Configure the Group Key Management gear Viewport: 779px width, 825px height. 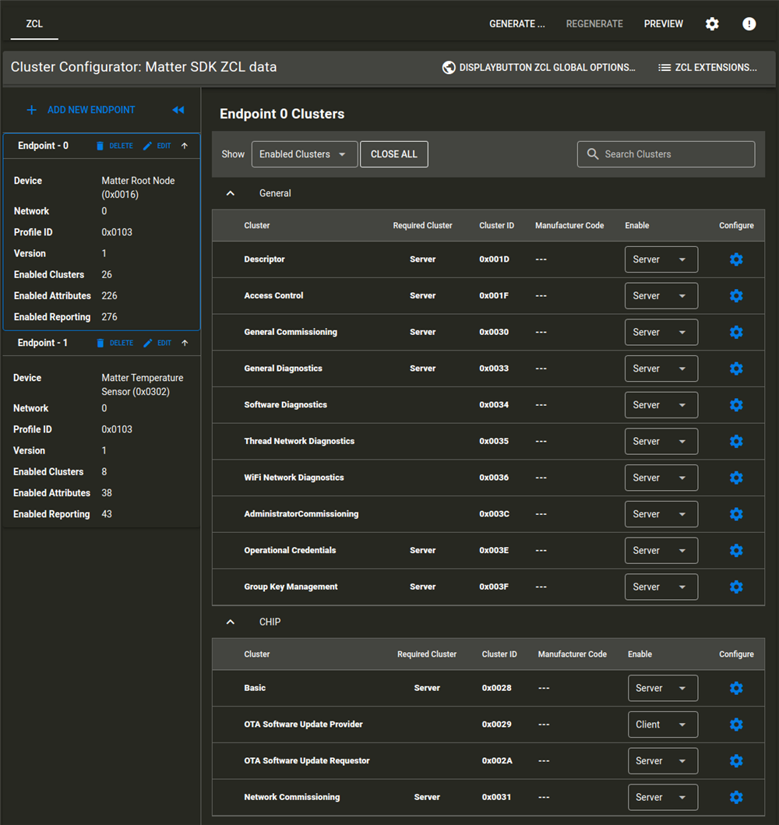[x=736, y=587]
